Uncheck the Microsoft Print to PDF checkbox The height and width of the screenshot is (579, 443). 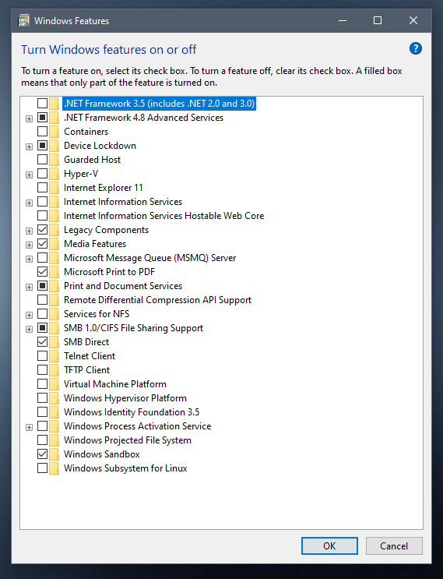(x=42, y=272)
